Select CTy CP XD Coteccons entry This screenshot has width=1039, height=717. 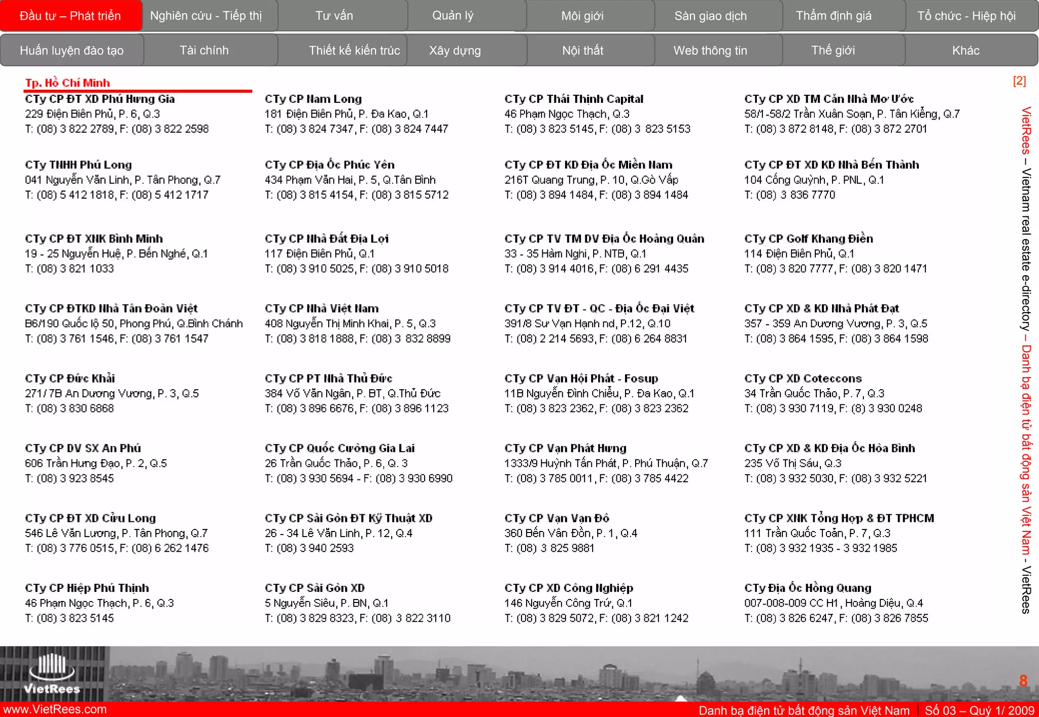click(x=803, y=379)
